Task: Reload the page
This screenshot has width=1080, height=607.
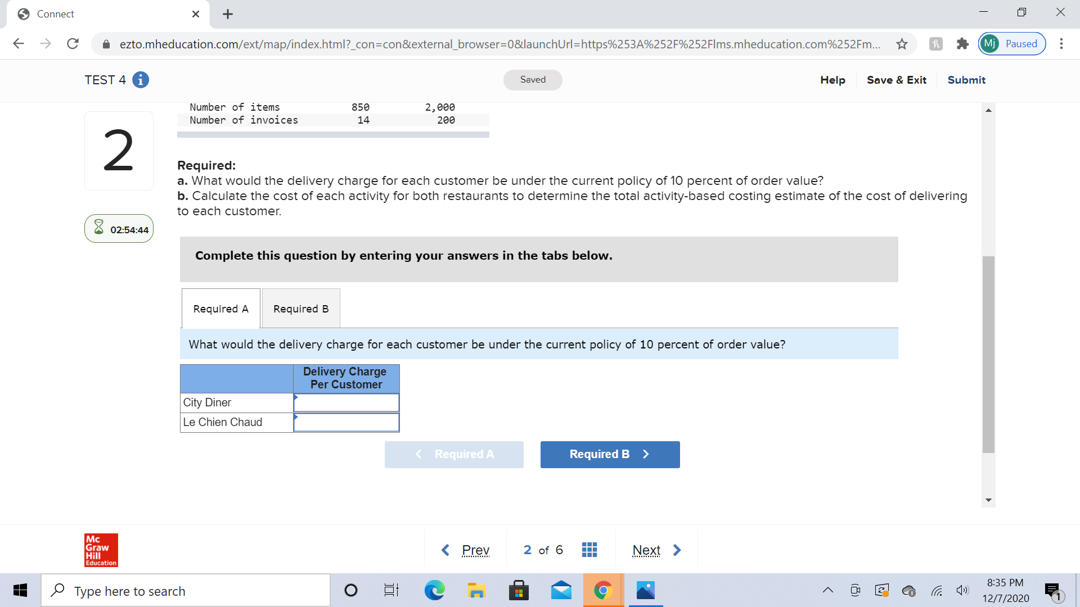Action: click(73, 44)
